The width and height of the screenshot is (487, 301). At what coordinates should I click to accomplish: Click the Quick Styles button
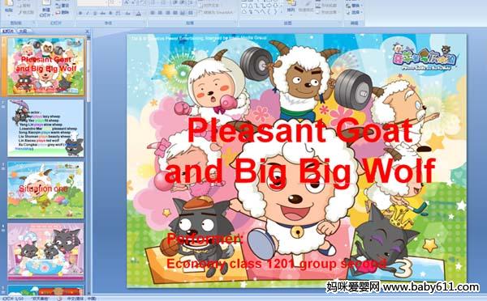(306, 6)
